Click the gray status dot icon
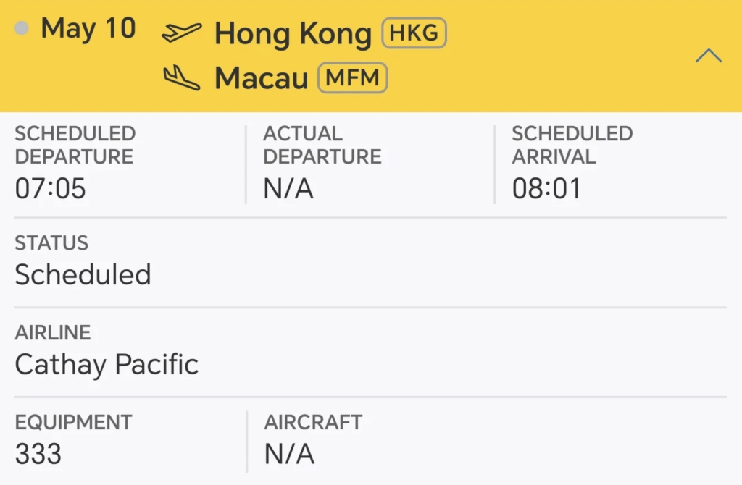Image resolution: width=742 pixels, height=485 pixels. tap(22, 28)
